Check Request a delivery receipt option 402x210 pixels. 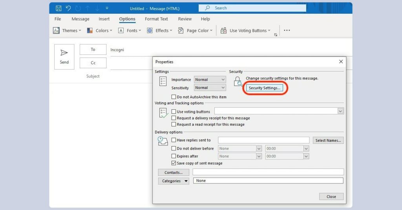[x=174, y=118]
